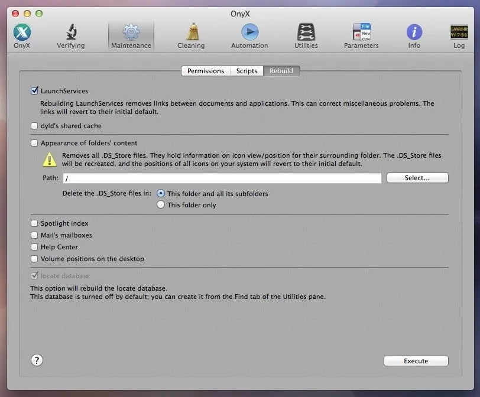Select the Maintenance gear pane
Screen dimensions: 480x397
point(131,36)
